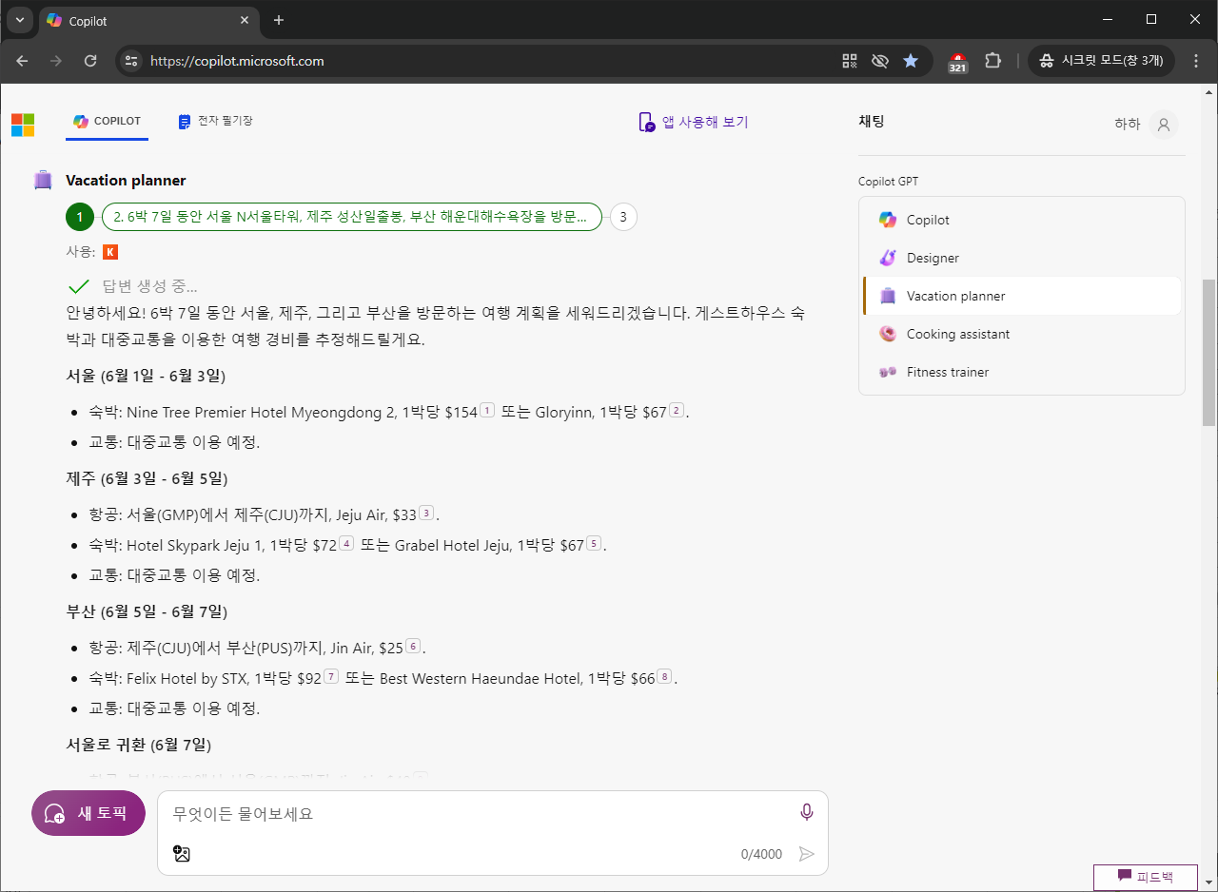
Task: Click the Copilot GPT section label
Action: click(x=889, y=182)
